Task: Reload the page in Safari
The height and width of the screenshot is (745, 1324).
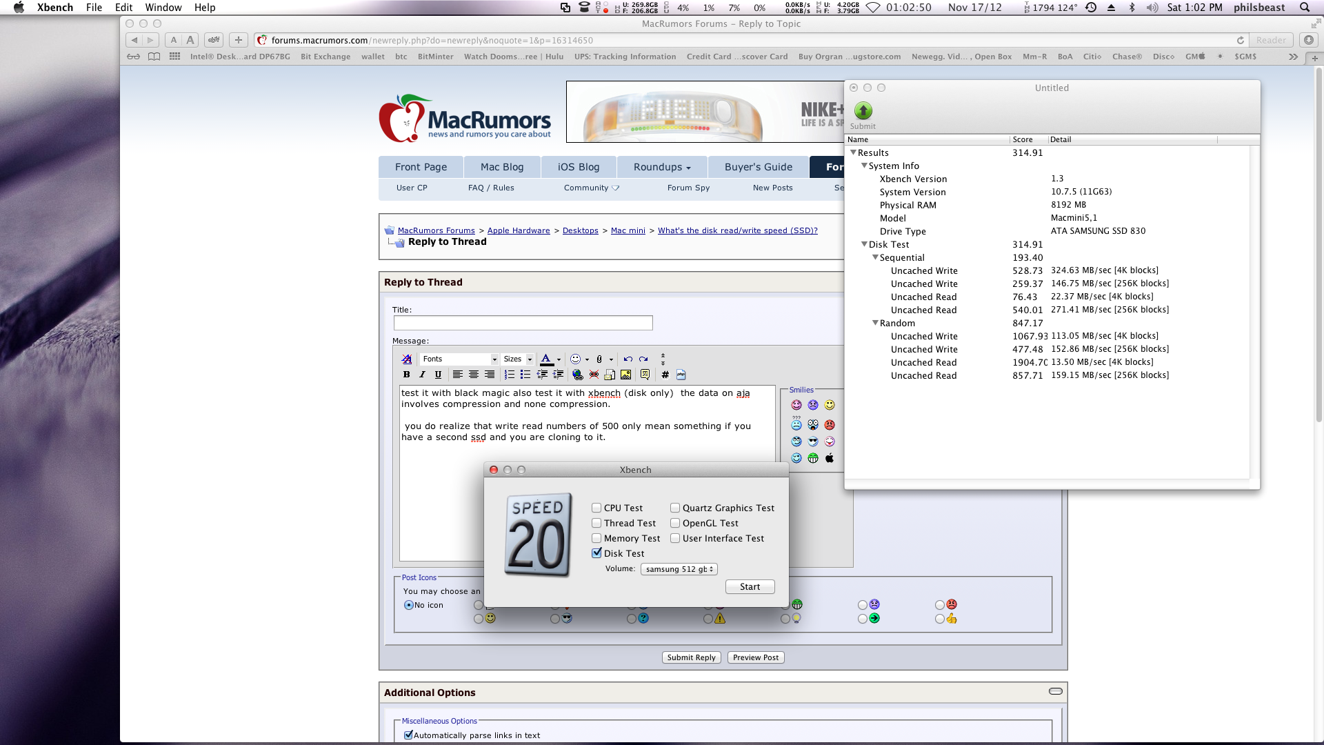Action: pos(1240,40)
